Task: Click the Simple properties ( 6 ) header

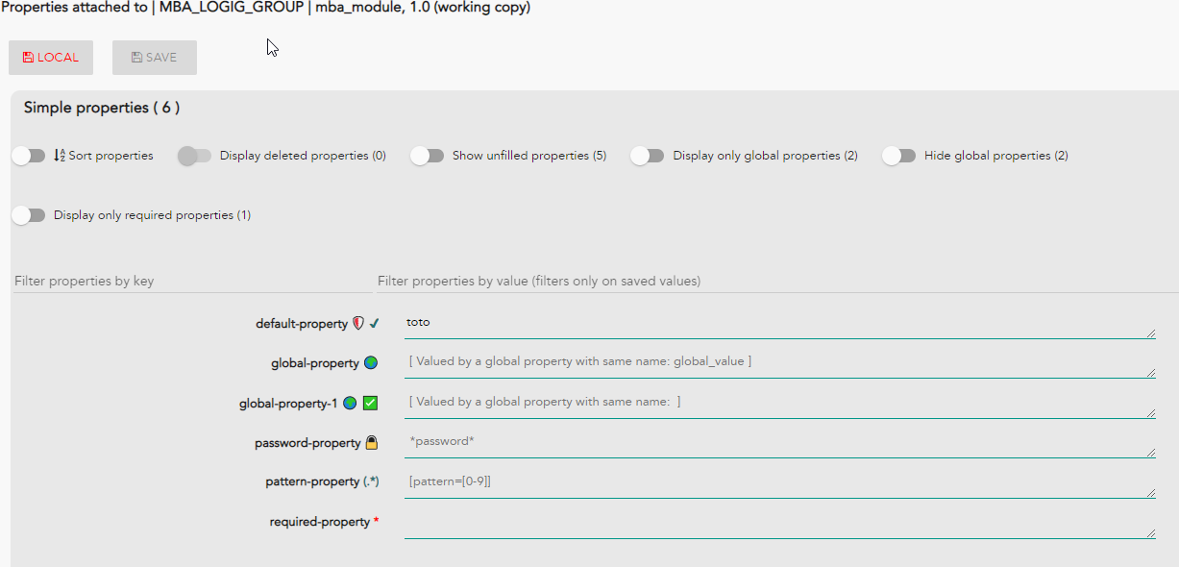Action: tap(102, 108)
